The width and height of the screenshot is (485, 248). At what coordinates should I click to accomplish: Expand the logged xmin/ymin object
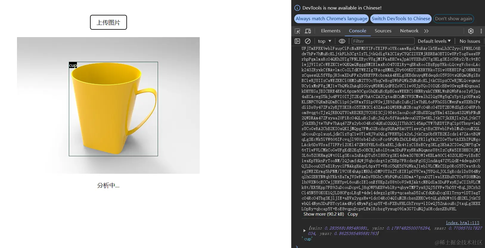point(304,230)
